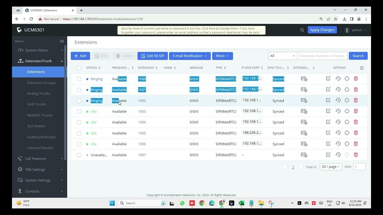The height and width of the screenshot is (215, 383).
Task: Open WebRTC Trunks menu item
Action: [40, 115]
